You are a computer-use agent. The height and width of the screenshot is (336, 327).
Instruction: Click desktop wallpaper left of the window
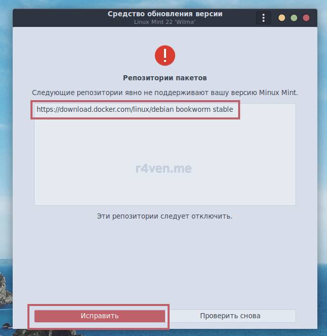tap(6, 150)
